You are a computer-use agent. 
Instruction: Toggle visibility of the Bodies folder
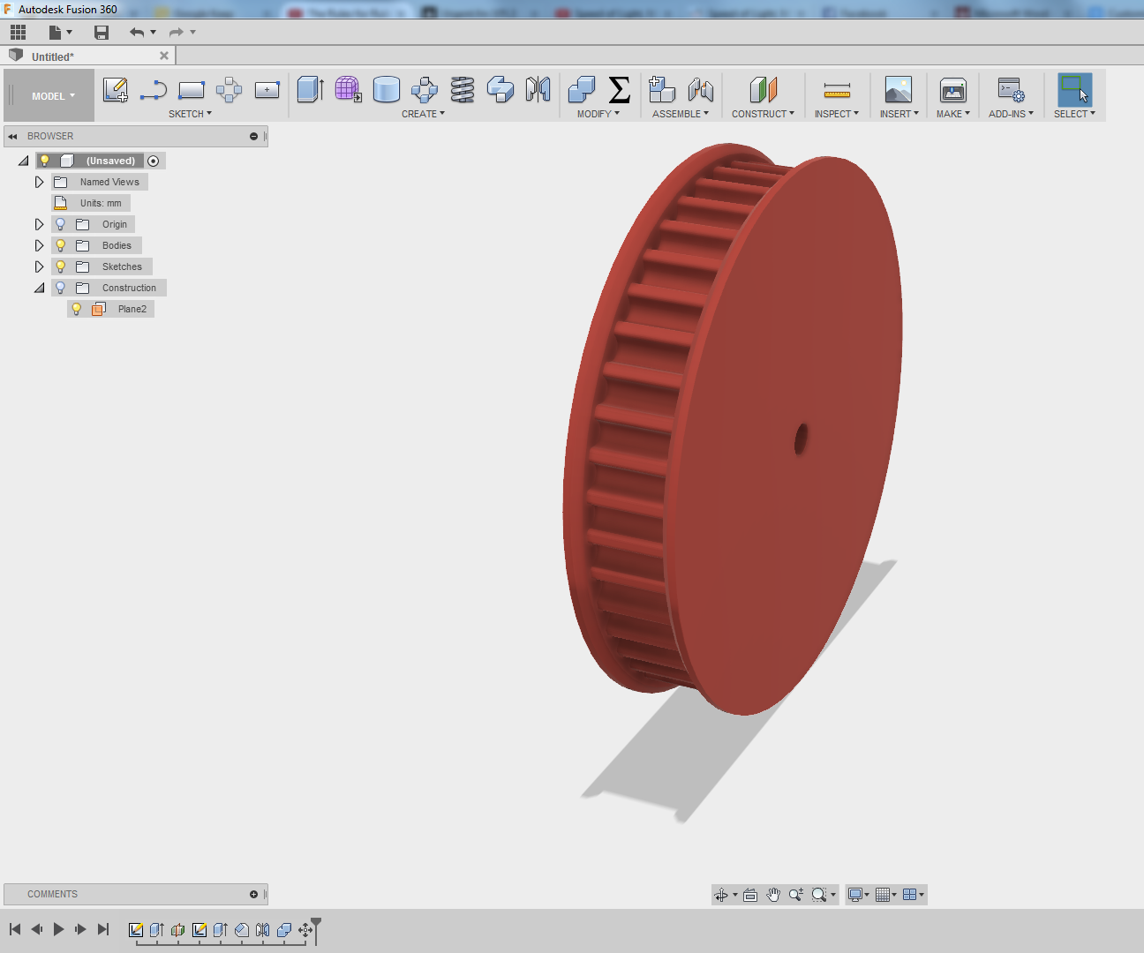pos(59,245)
